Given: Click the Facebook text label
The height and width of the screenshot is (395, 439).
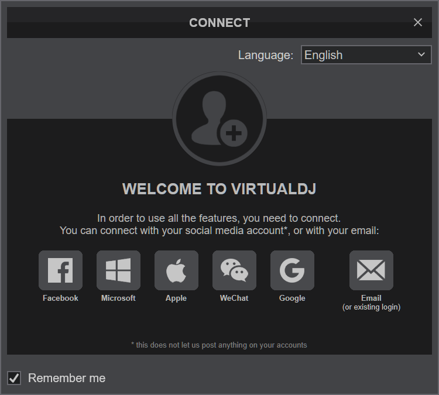Looking at the screenshot, I should pos(60,298).
